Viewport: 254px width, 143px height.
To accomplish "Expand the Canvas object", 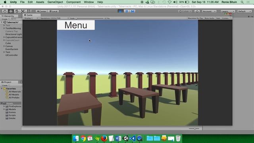I will click(x=4, y=46).
